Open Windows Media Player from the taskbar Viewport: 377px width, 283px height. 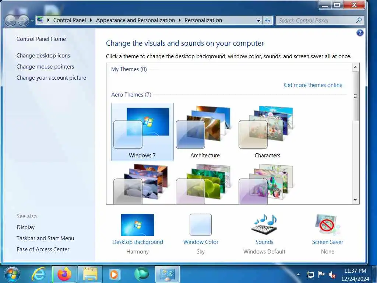pyautogui.click(x=115, y=274)
